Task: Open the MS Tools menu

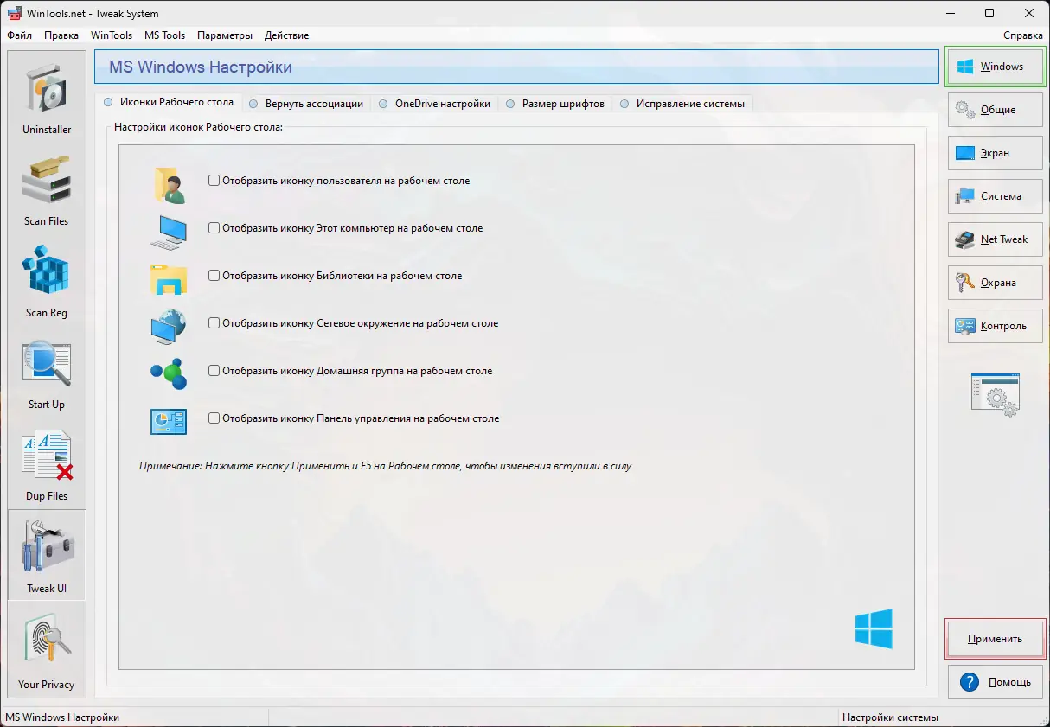Action: tap(165, 35)
